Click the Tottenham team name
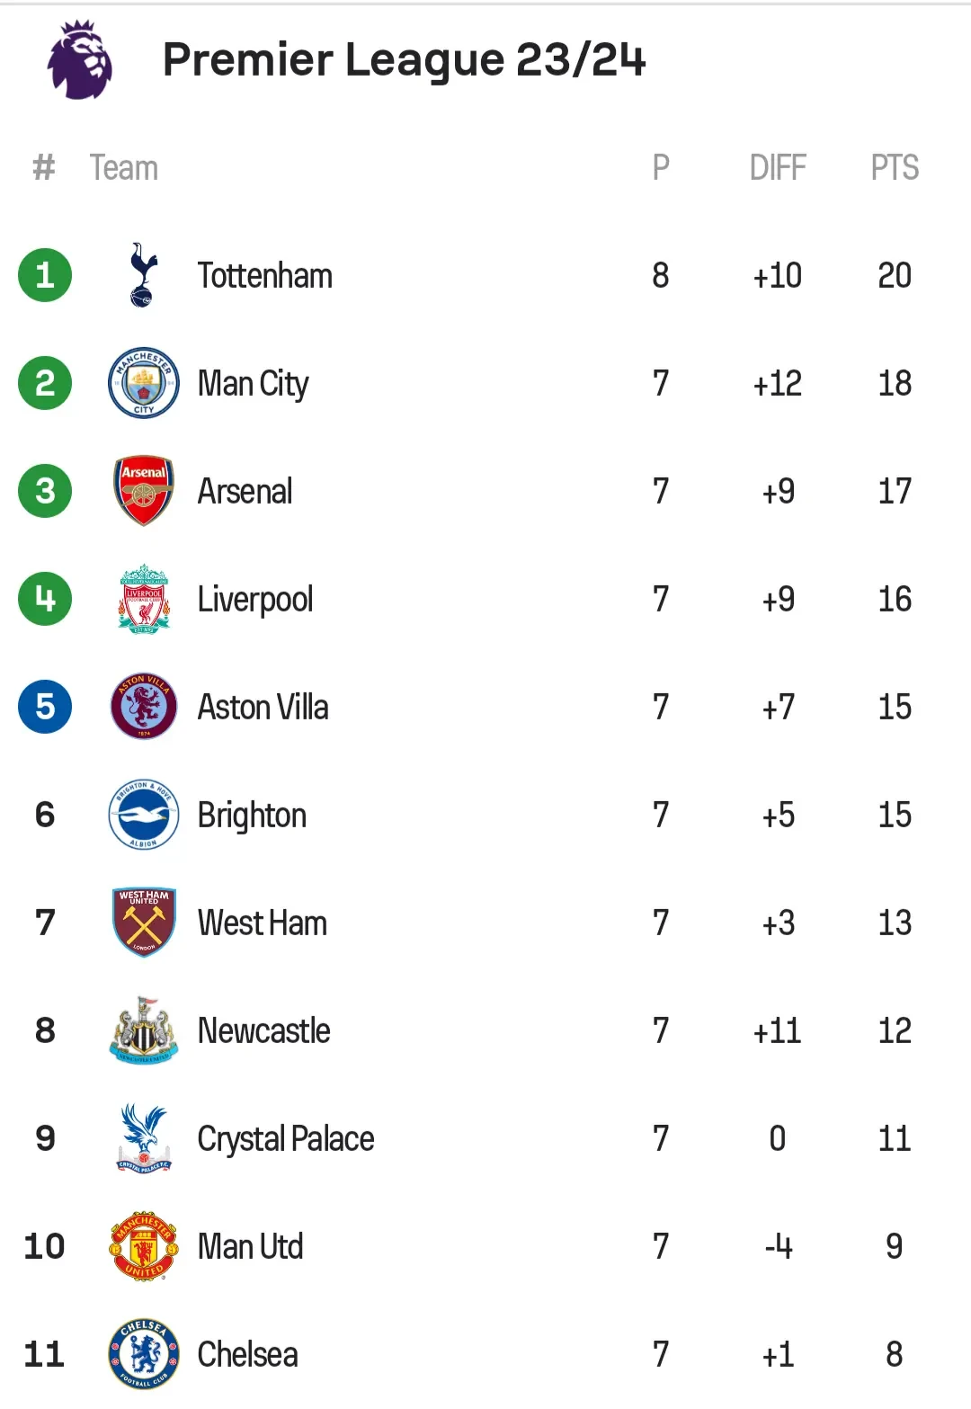Image resolution: width=971 pixels, height=1409 pixels. pyautogui.click(x=265, y=275)
